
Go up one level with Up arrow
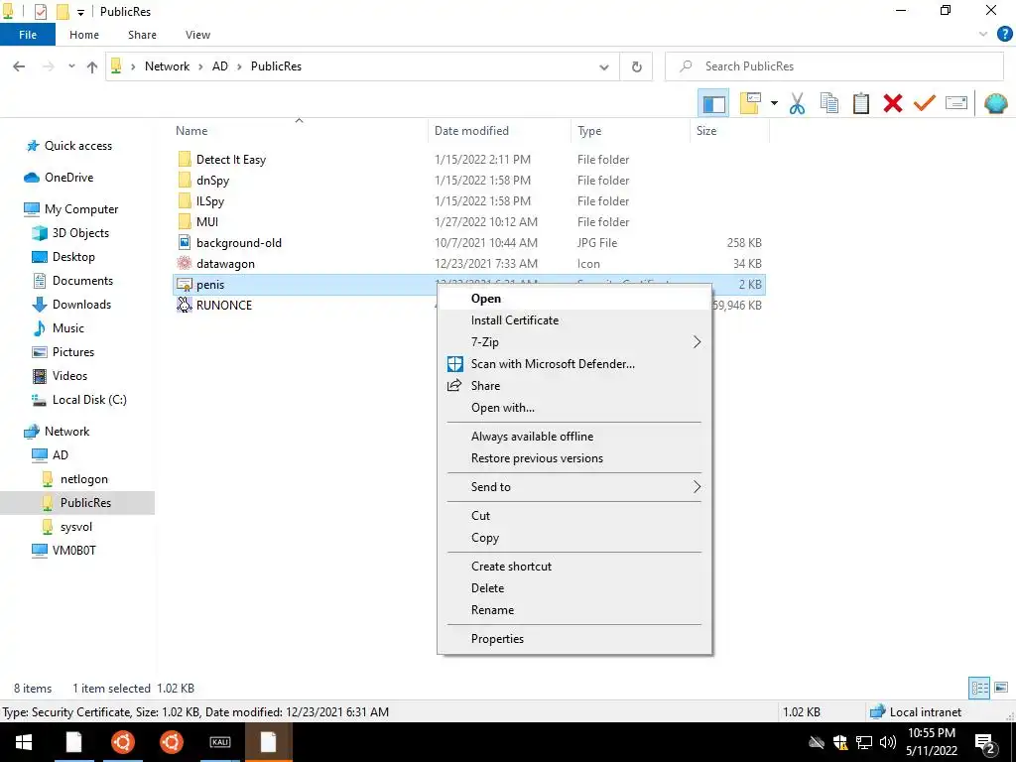(92, 66)
